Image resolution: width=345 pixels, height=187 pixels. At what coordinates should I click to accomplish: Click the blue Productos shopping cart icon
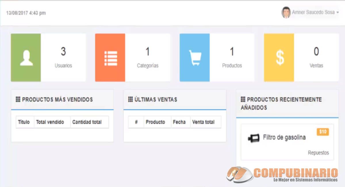[195, 58]
